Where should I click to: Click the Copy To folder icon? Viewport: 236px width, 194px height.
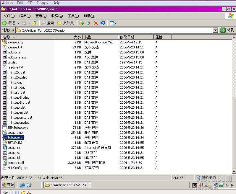89,23
